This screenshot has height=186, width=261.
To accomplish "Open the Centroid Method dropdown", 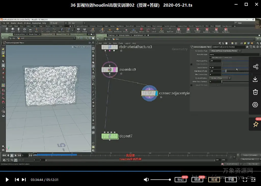I will click(x=220, y=78).
